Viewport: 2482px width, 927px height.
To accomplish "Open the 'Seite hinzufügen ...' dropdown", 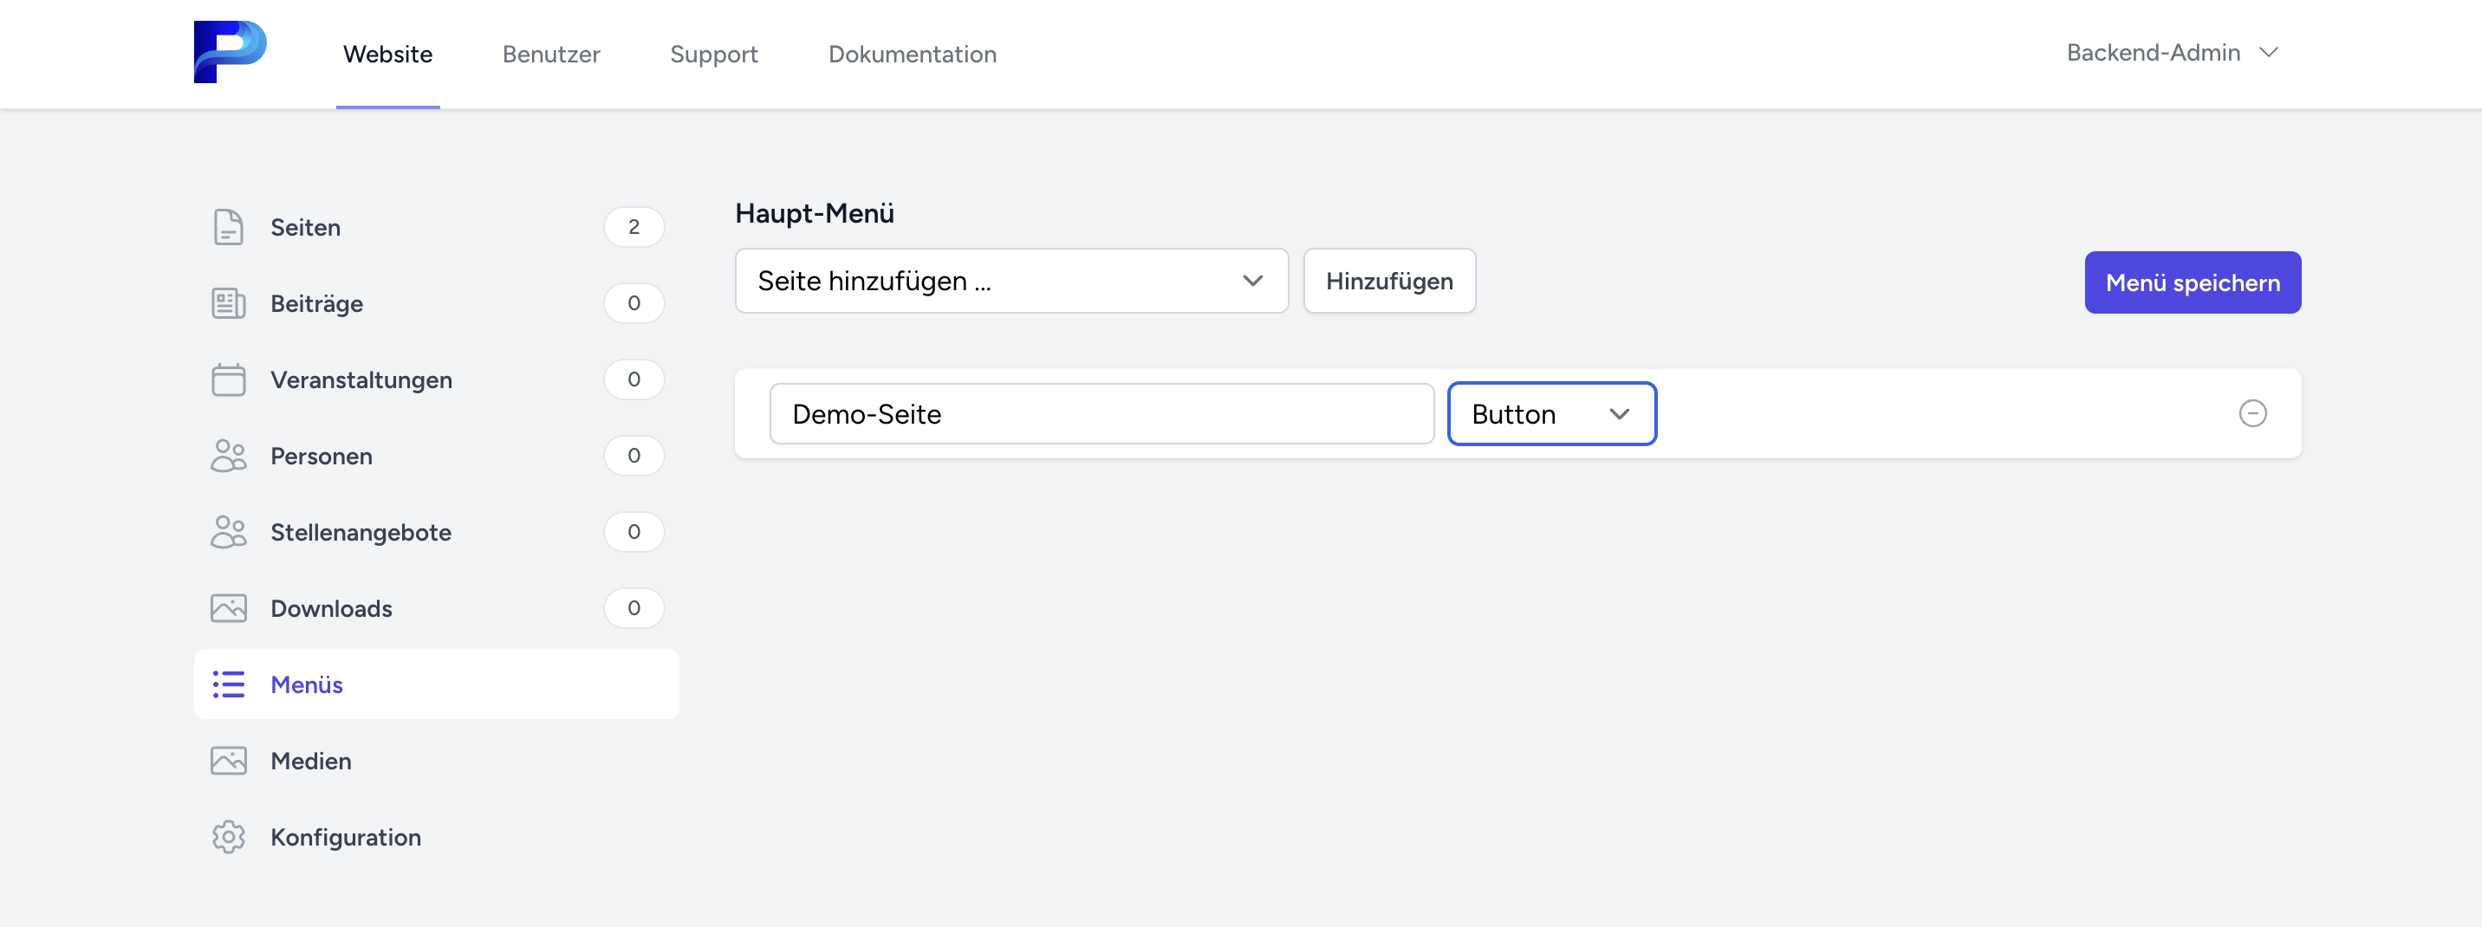I will click(1010, 282).
